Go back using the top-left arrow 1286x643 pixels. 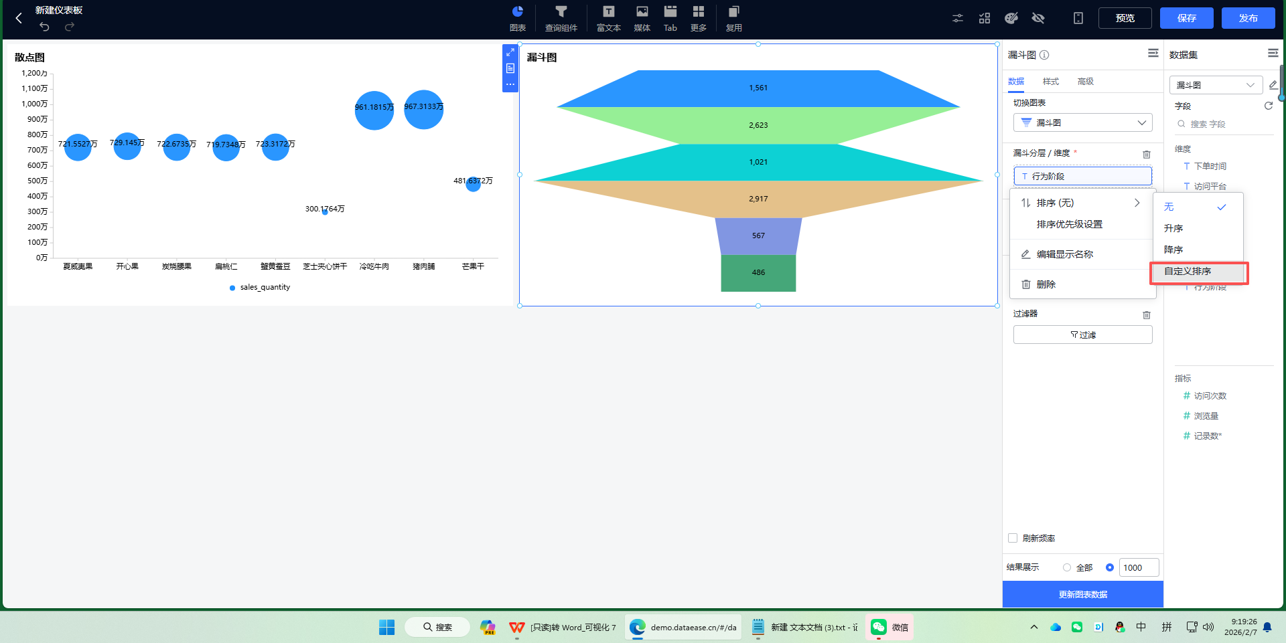[x=19, y=18]
